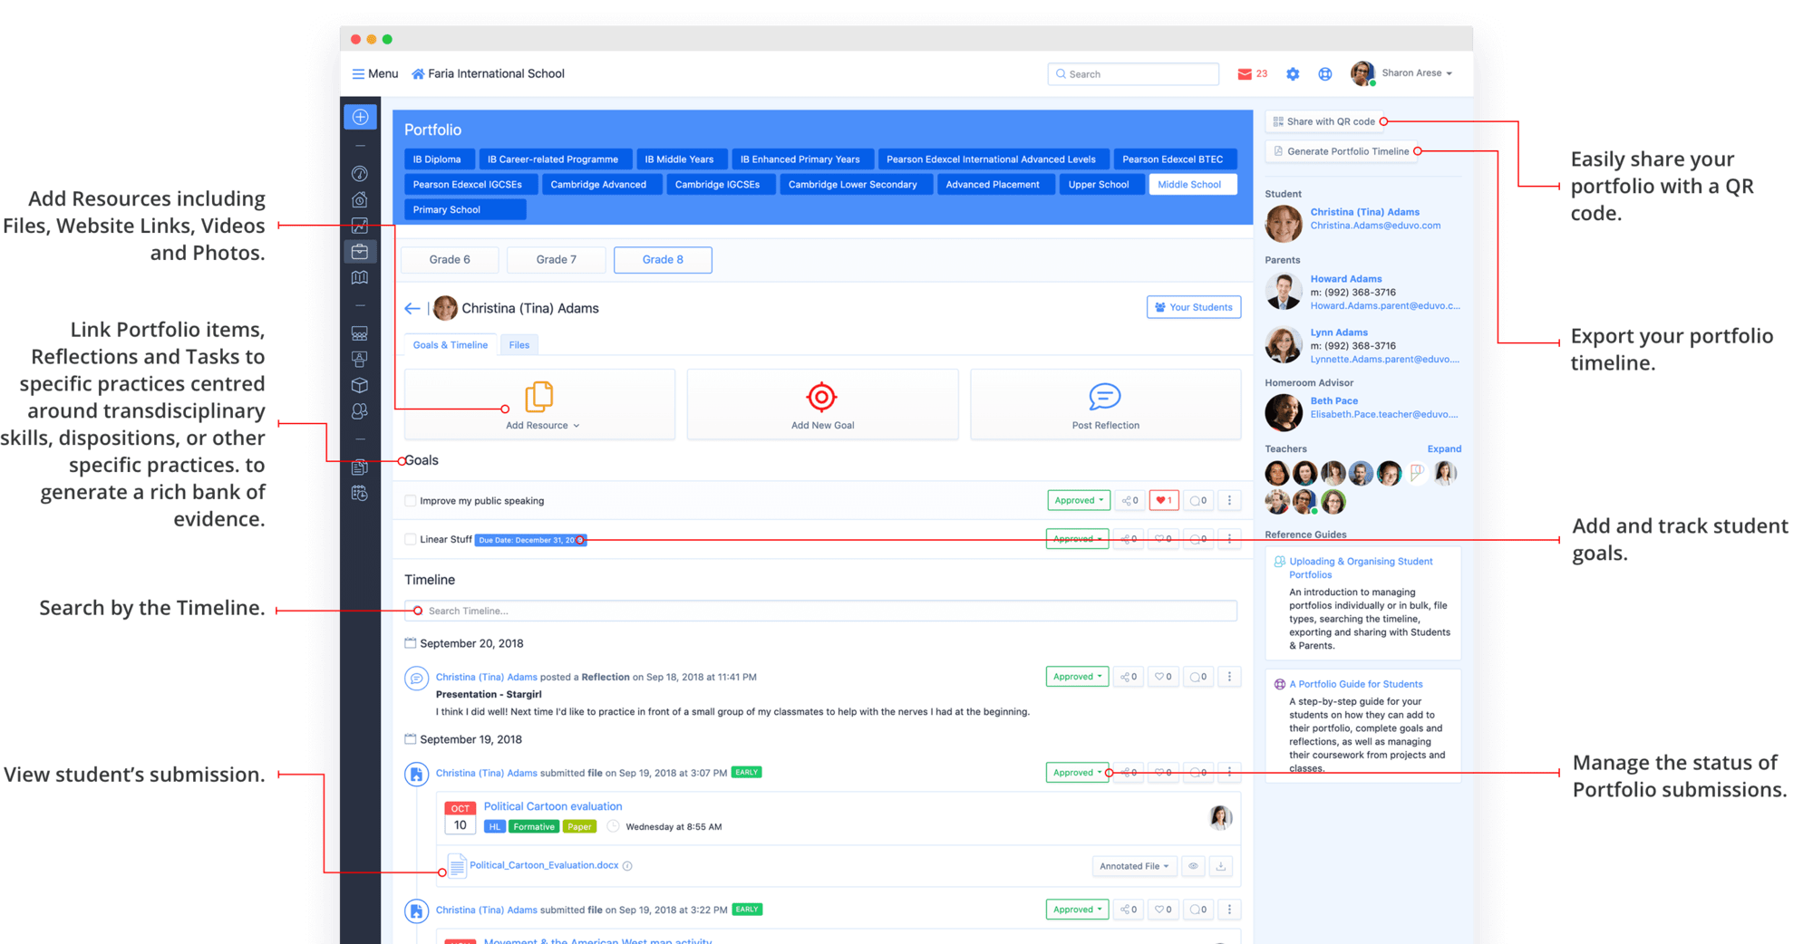Click the red heart on Improve my public speaking
This screenshot has height=944, width=1813.
tap(1164, 500)
